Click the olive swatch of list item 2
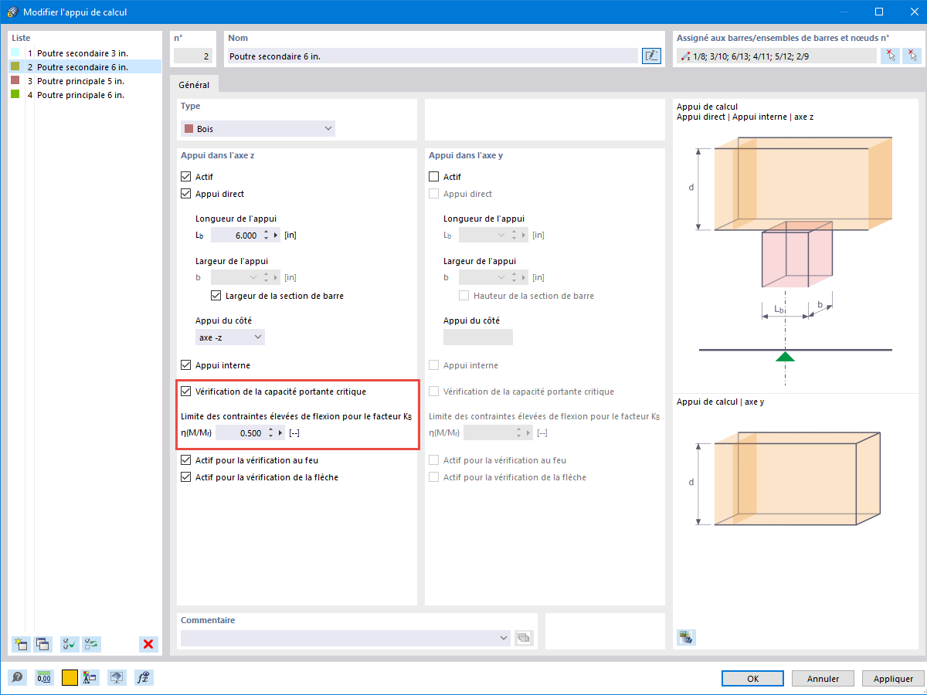Screen dimensions: 927x695 [15, 67]
